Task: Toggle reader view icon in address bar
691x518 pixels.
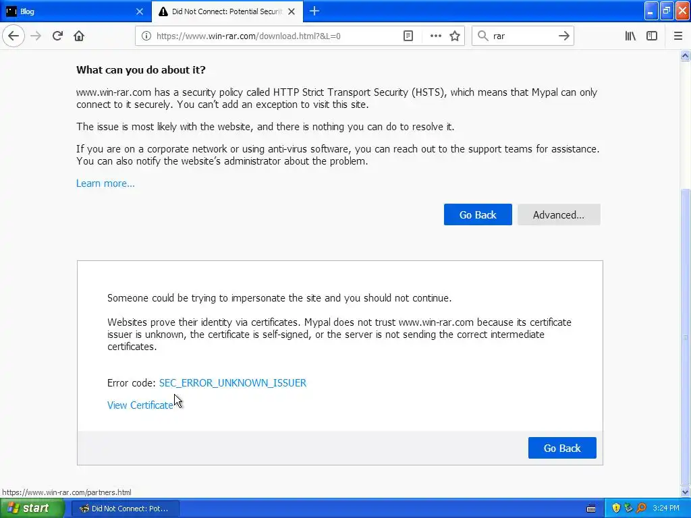Action: click(408, 36)
